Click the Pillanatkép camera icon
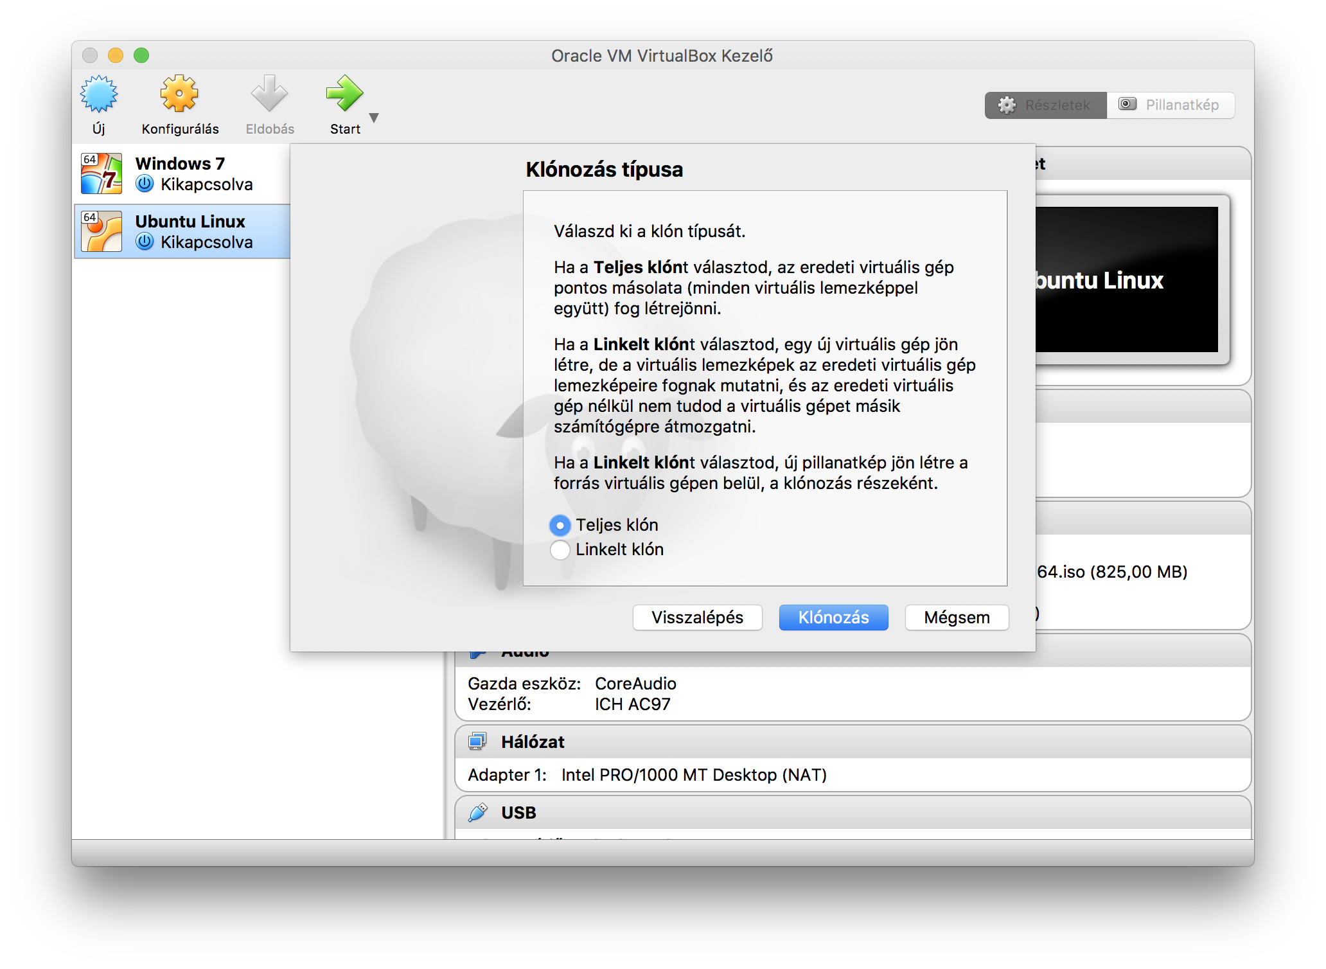1326x969 pixels. coord(1127,104)
